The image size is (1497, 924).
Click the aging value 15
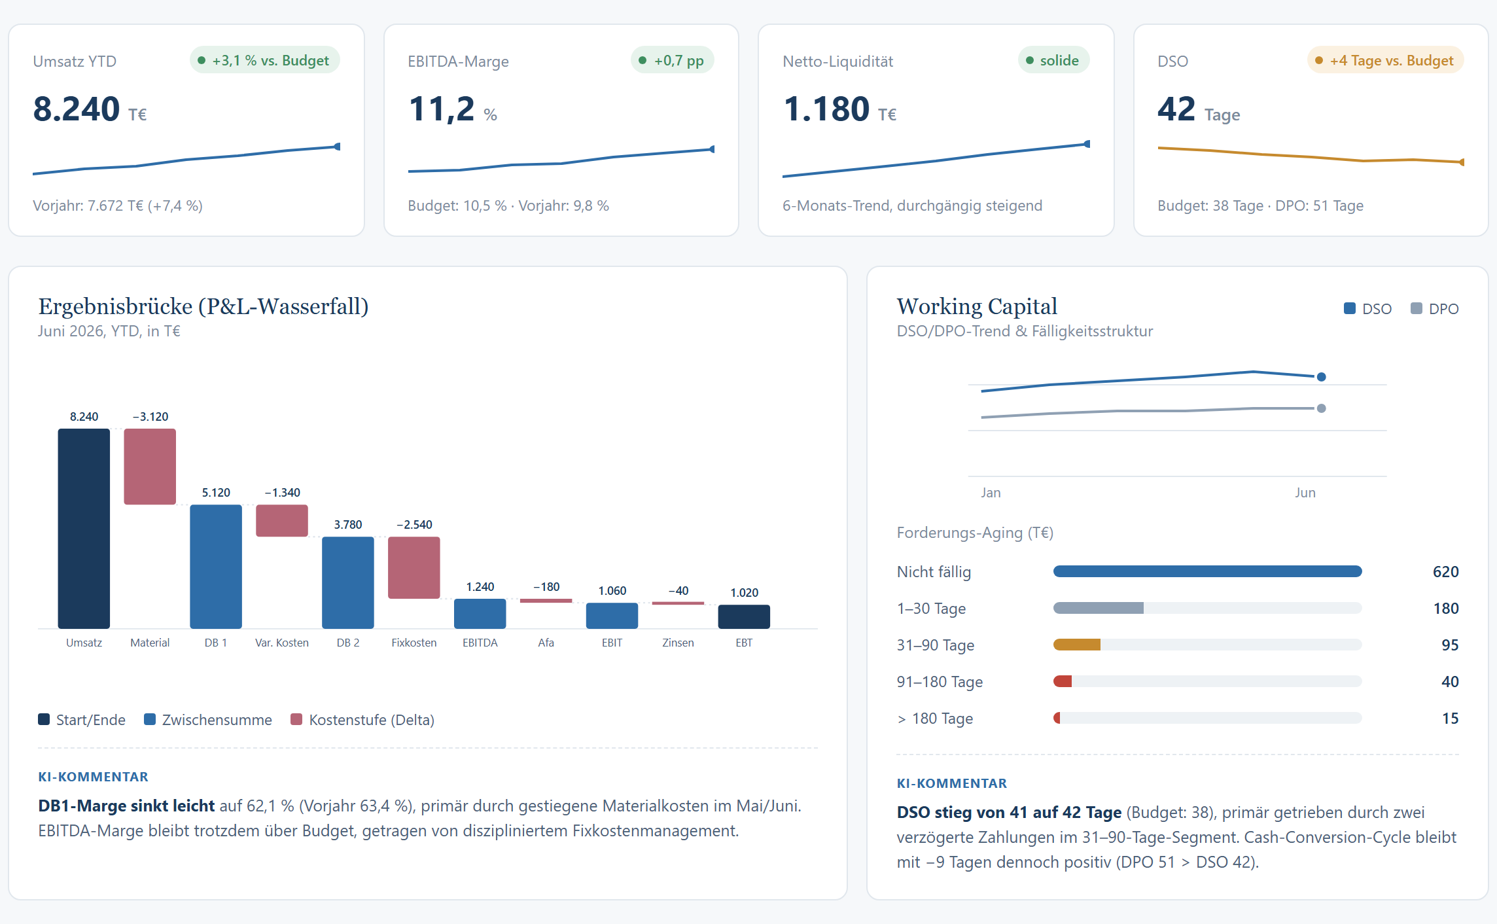pyautogui.click(x=1451, y=719)
